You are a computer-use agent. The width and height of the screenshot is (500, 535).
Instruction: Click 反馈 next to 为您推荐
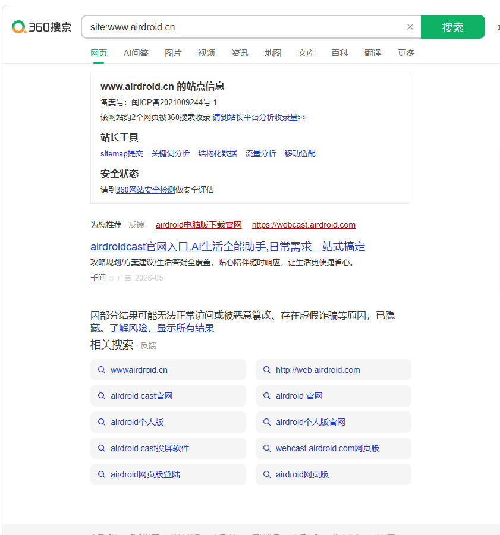coord(137,225)
